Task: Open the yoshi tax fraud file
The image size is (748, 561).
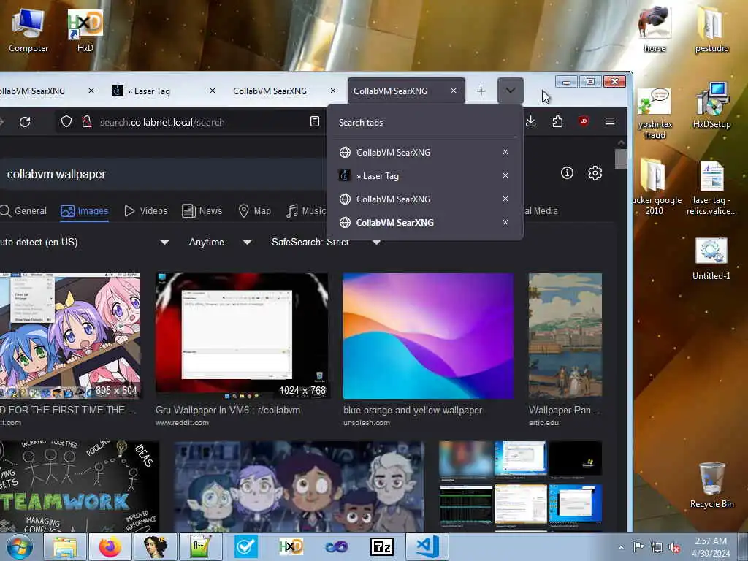Action: tap(655, 115)
